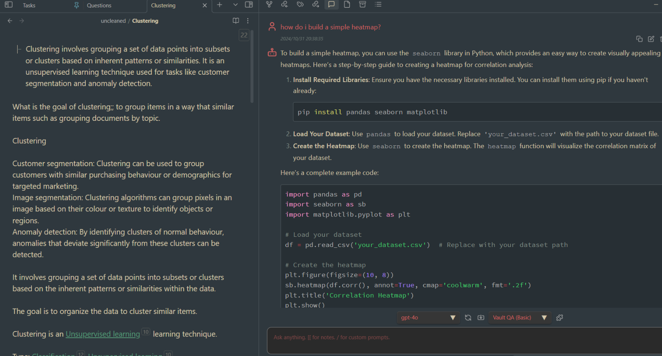
Task: Click the 2024/10/31 20:38:35 timestamp
Action: [x=302, y=39]
